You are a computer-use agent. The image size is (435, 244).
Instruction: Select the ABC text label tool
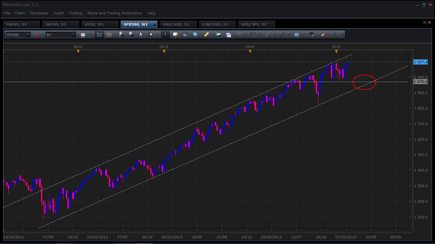[x=311, y=34]
